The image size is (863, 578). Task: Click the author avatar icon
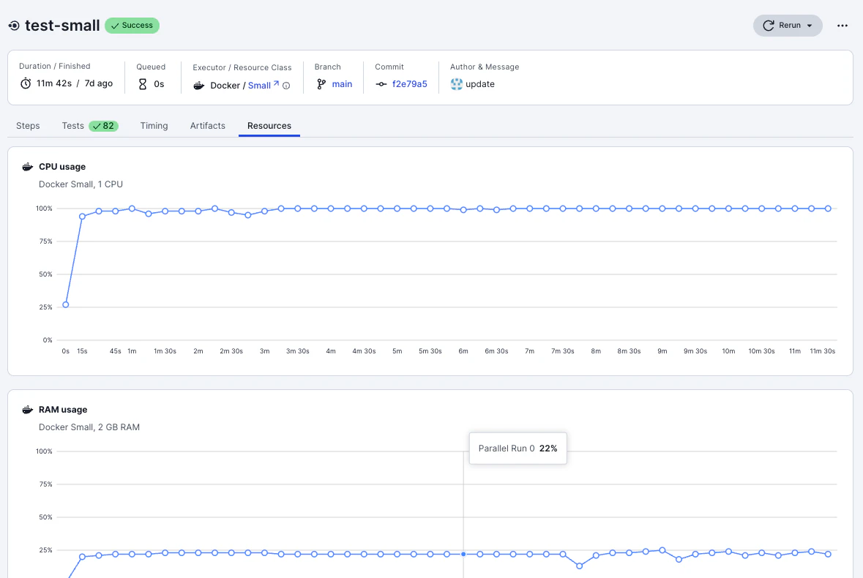[x=456, y=84]
